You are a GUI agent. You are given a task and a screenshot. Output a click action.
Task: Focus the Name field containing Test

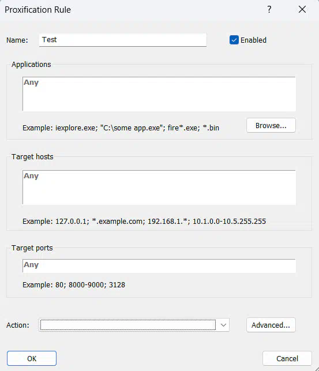123,40
